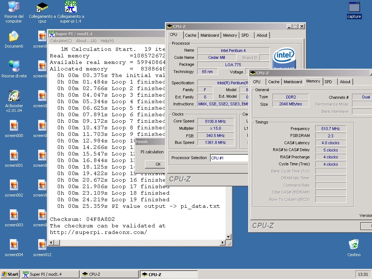The width and height of the screenshot is (372, 279).
Task: Switch to the About tab in CPU-Z processor window
Action: coord(262,35)
